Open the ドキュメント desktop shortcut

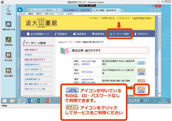pos(8,57)
